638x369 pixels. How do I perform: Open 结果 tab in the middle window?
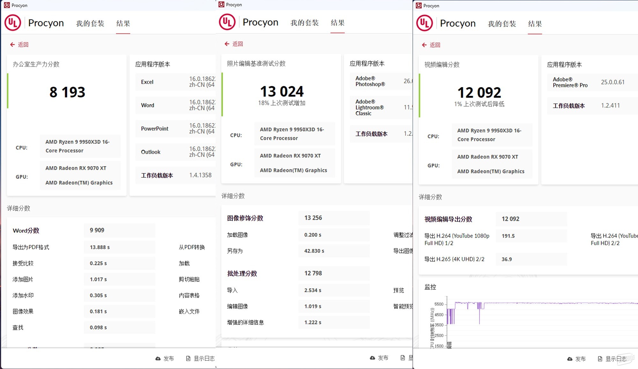(x=338, y=23)
